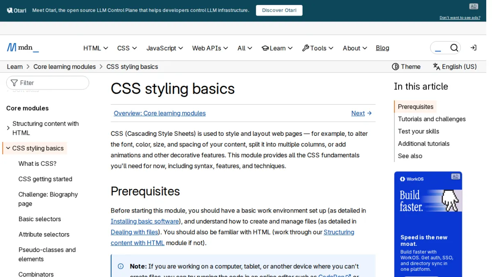
Task: Click the MDN logo
Action: pyautogui.click(x=23, y=48)
